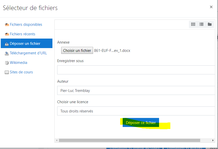Click the Moodle icon beside Fichiers disponibles
The image size is (218, 149).
coord(7,25)
